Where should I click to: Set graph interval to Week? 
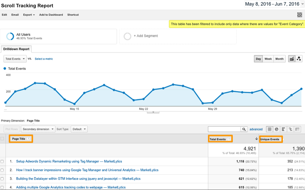268,59
